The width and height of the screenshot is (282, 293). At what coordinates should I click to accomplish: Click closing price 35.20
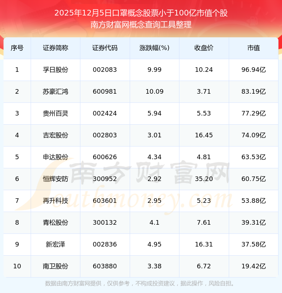[204, 179]
